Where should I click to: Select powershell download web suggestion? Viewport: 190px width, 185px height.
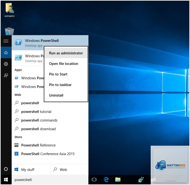click(50, 129)
